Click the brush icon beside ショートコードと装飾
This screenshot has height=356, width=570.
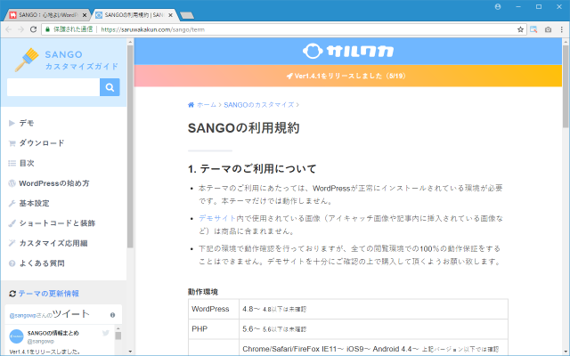pos(12,223)
